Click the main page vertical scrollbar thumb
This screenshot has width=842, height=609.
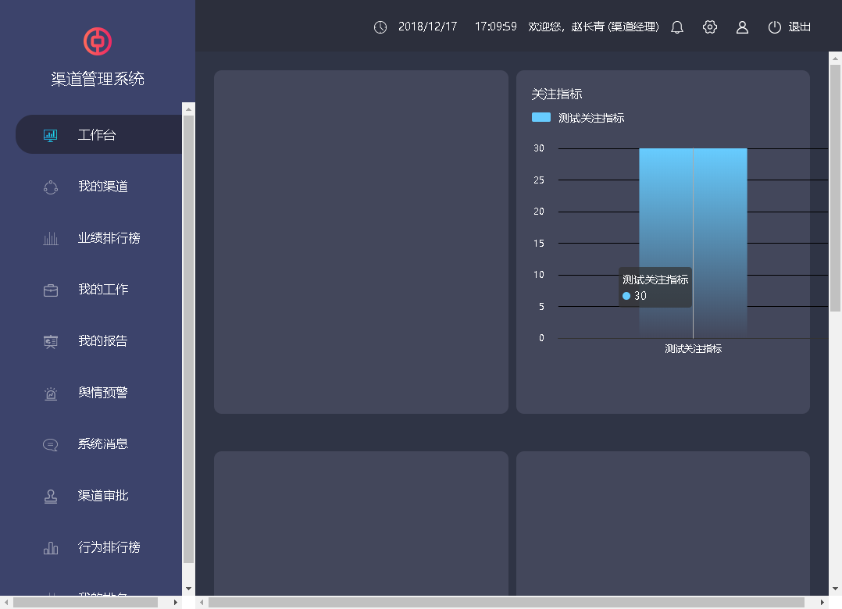(x=835, y=188)
